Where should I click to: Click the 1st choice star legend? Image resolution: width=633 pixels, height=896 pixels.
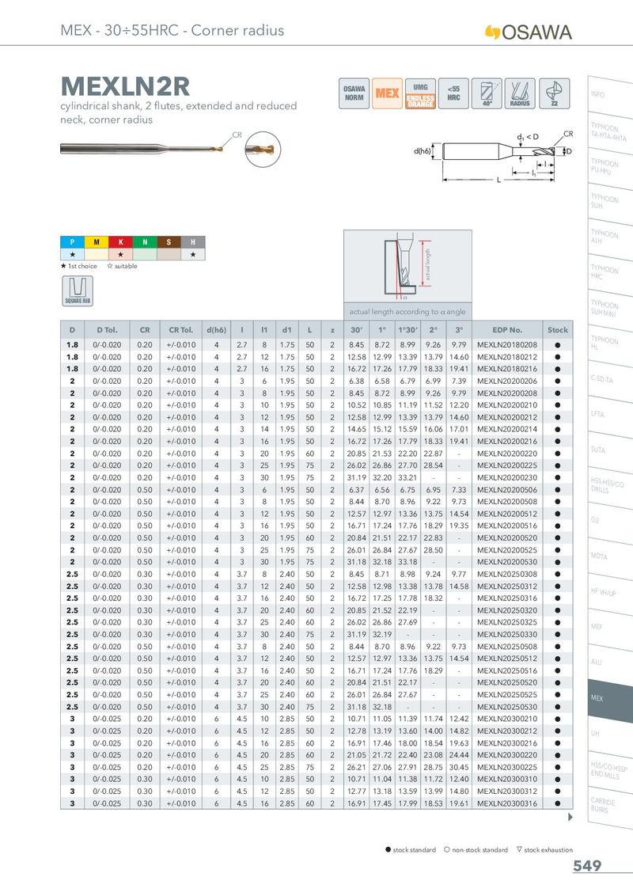pyautogui.click(x=79, y=266)
